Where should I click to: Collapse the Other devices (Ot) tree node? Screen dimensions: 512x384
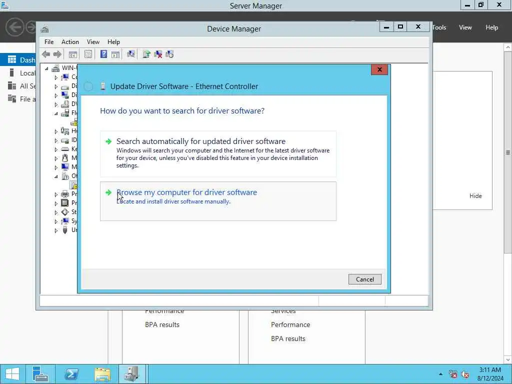pos(56,176)
